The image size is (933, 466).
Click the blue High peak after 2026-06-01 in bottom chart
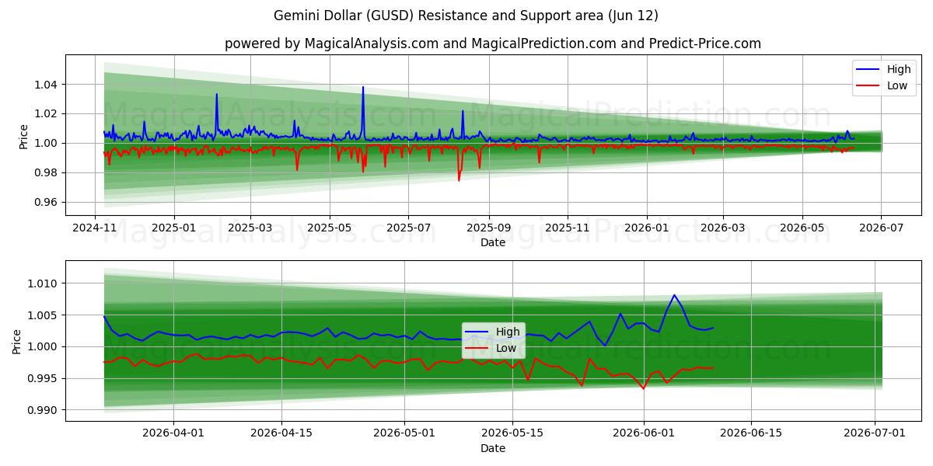(674, 295)
